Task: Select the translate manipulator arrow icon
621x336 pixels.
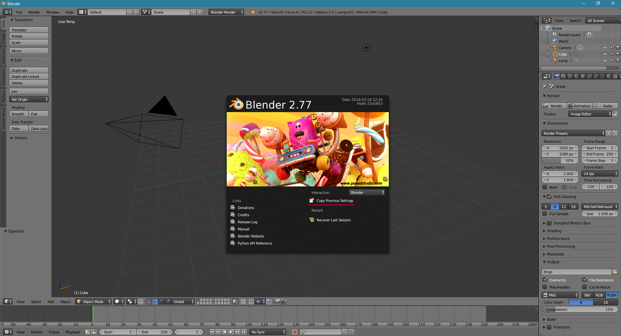Action: [155, 301]
